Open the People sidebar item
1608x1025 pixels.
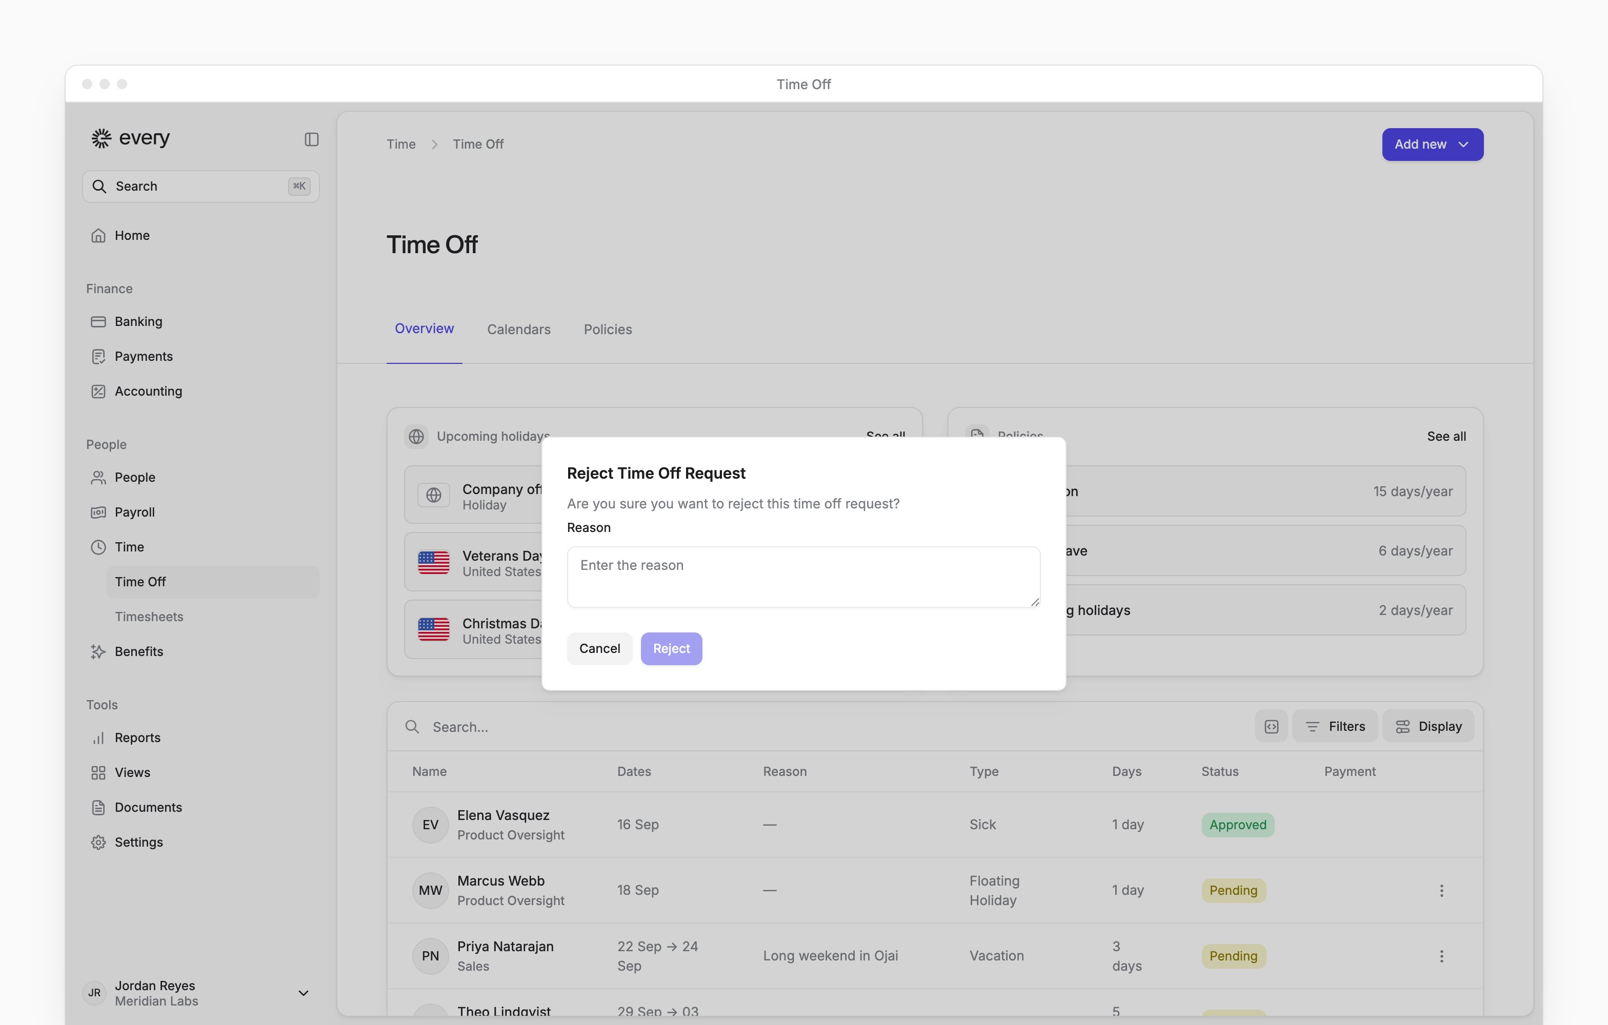point(200,477)
